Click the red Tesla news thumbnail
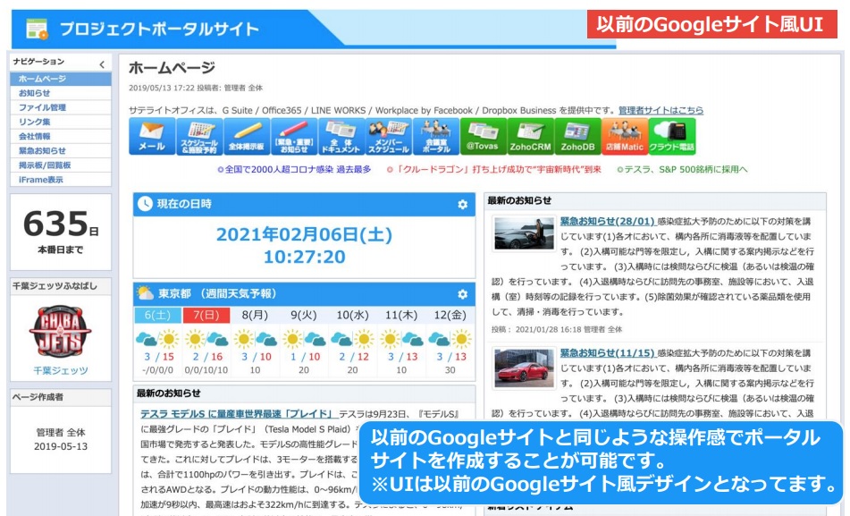Viewport: 850px width, 516px height. pos(524,368)
